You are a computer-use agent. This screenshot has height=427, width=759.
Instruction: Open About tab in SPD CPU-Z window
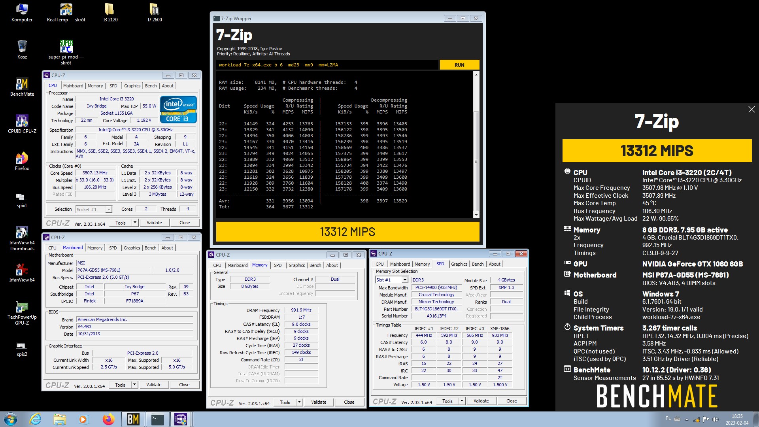click(x=495, y=264)
